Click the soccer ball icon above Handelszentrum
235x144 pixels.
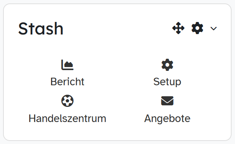pos(67,101)
